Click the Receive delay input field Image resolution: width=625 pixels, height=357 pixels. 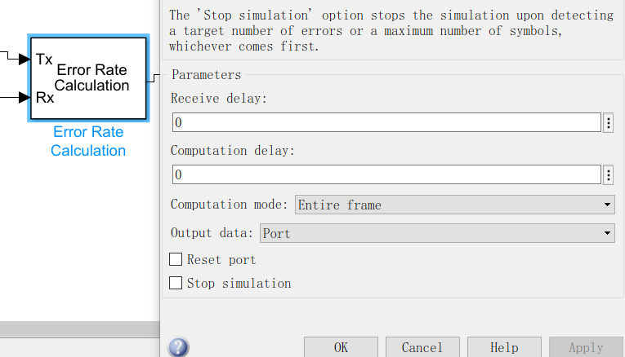(386, 123)
